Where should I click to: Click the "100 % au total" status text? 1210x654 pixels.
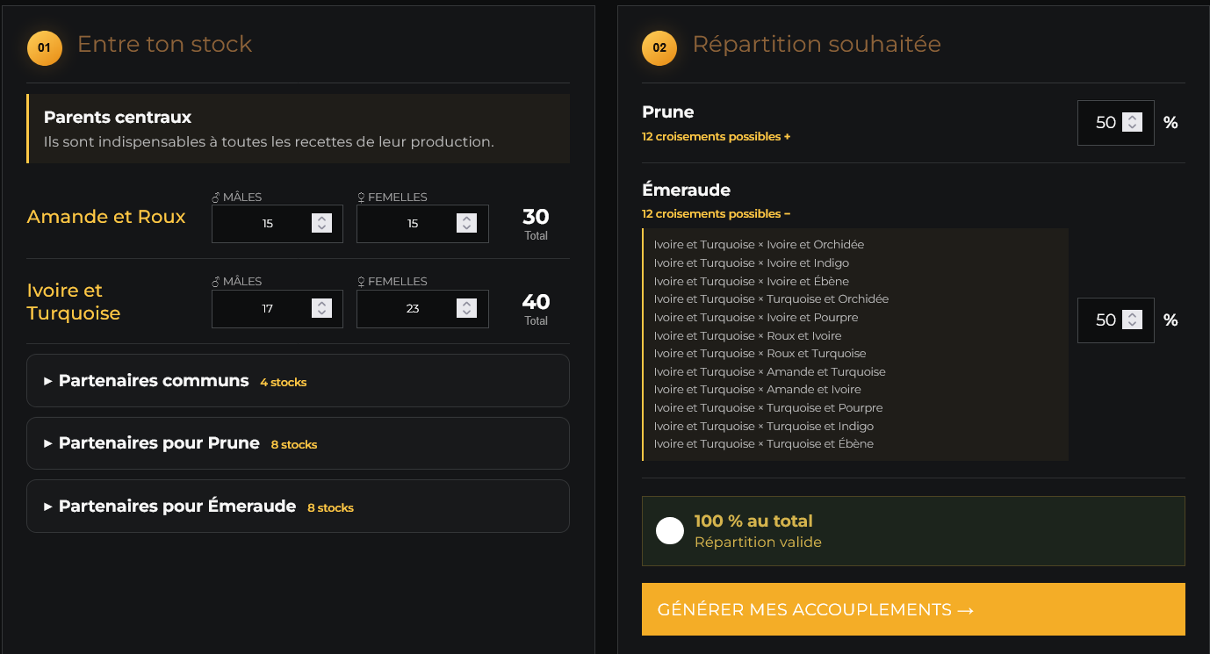click(x=753, y=521)
